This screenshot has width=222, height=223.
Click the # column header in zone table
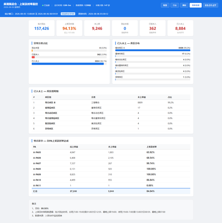click(x=34, y=97)
